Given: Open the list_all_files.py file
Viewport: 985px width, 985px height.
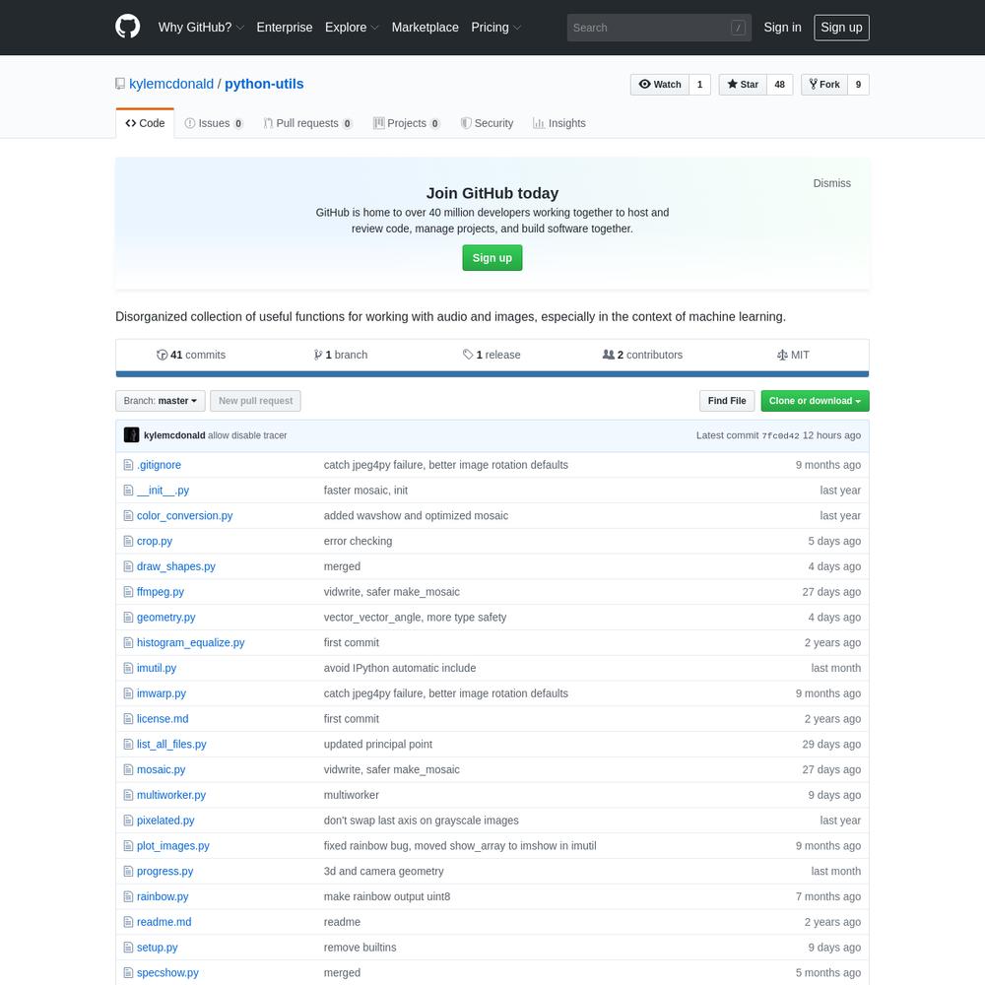Looking at the screenshot, I should 171,745.
